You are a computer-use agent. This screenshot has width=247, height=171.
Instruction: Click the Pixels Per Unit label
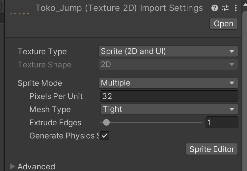(56, 96)
